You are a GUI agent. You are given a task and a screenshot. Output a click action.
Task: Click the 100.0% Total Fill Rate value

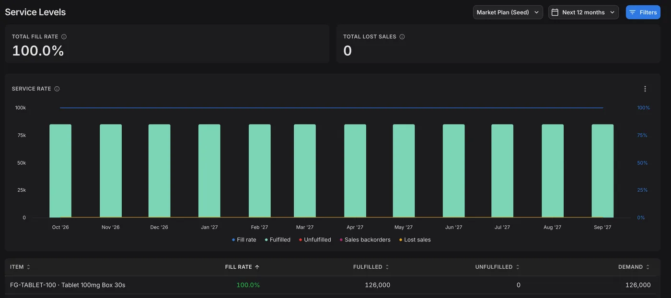click(x=38, y=51)
